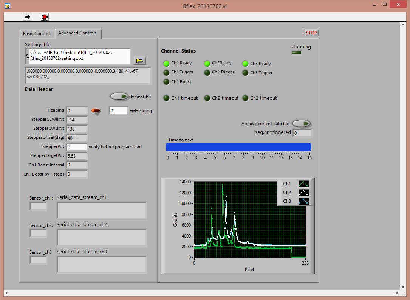410x300 pixels.
Task: Click the StepperOffset(deg) field
Action: click(x=77, y=138)
